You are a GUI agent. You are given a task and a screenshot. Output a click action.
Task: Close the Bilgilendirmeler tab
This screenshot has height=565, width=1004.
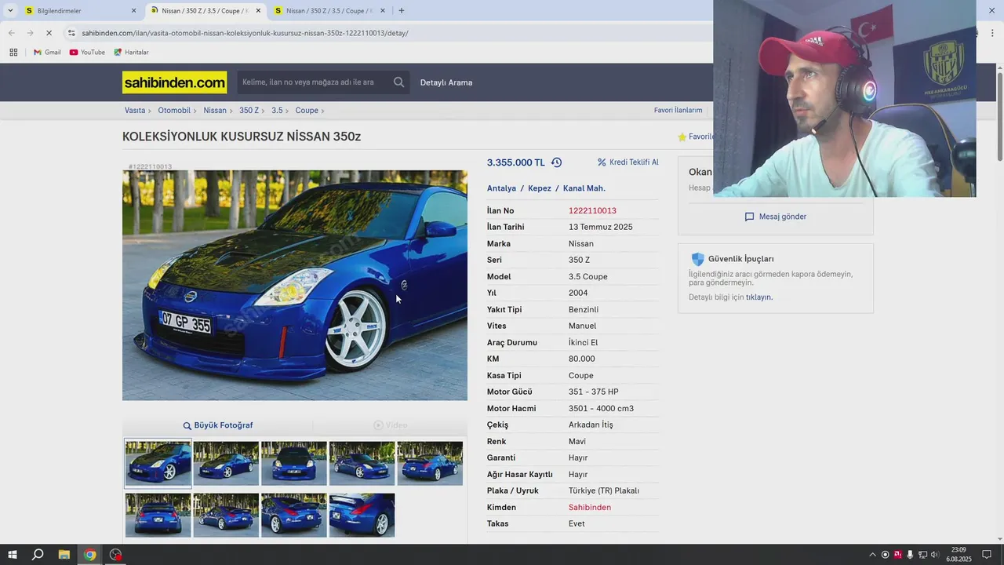[133, 11]
